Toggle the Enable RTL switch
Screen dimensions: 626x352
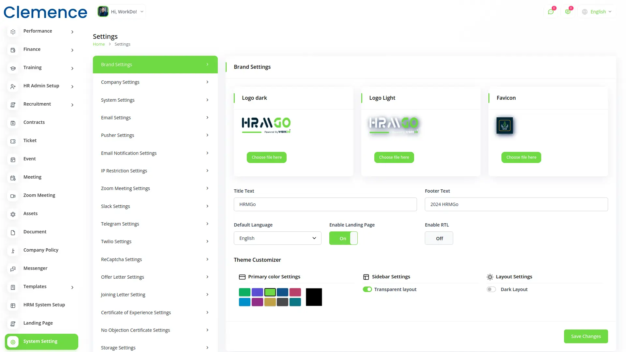pyautogui.click(x=439, y=238)
